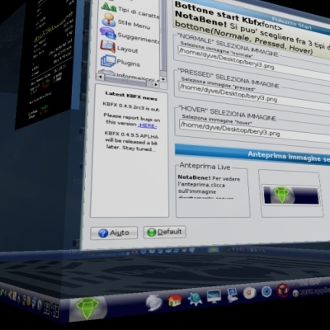
Task: Select the Stile Menu person icon
Action: point(108,20)
